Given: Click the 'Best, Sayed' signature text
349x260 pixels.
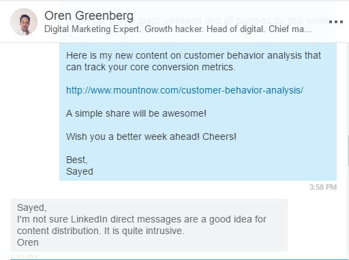Looking at the screenshot, I should [80, 166].
